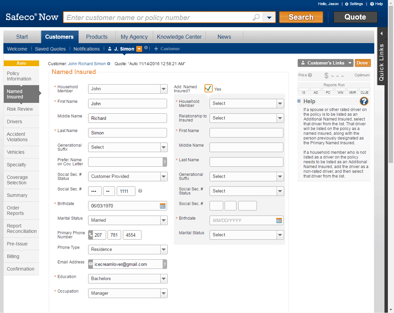Open the Birthdate calendar picker for John
394x313 pixels.
(163, 206)
